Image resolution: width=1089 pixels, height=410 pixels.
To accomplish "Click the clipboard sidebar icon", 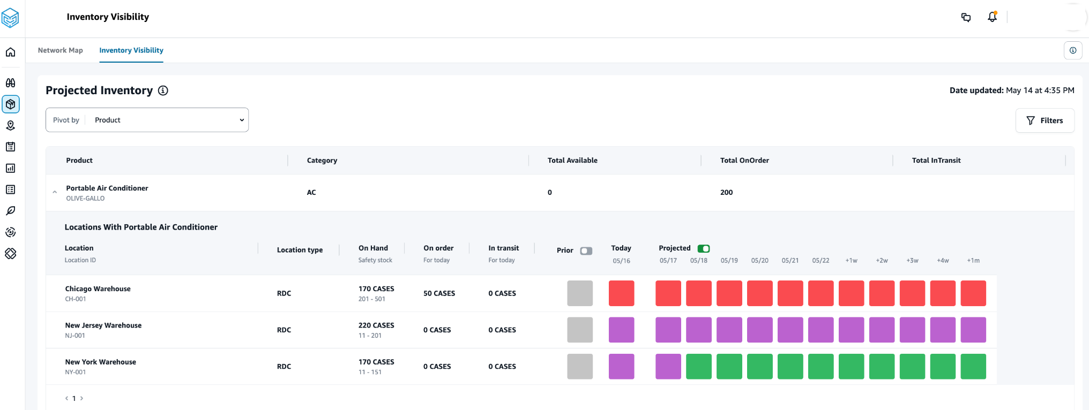I will click(10, 147).
